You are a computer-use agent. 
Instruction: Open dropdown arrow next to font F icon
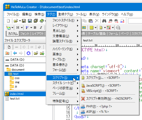[x=31, y=28]
